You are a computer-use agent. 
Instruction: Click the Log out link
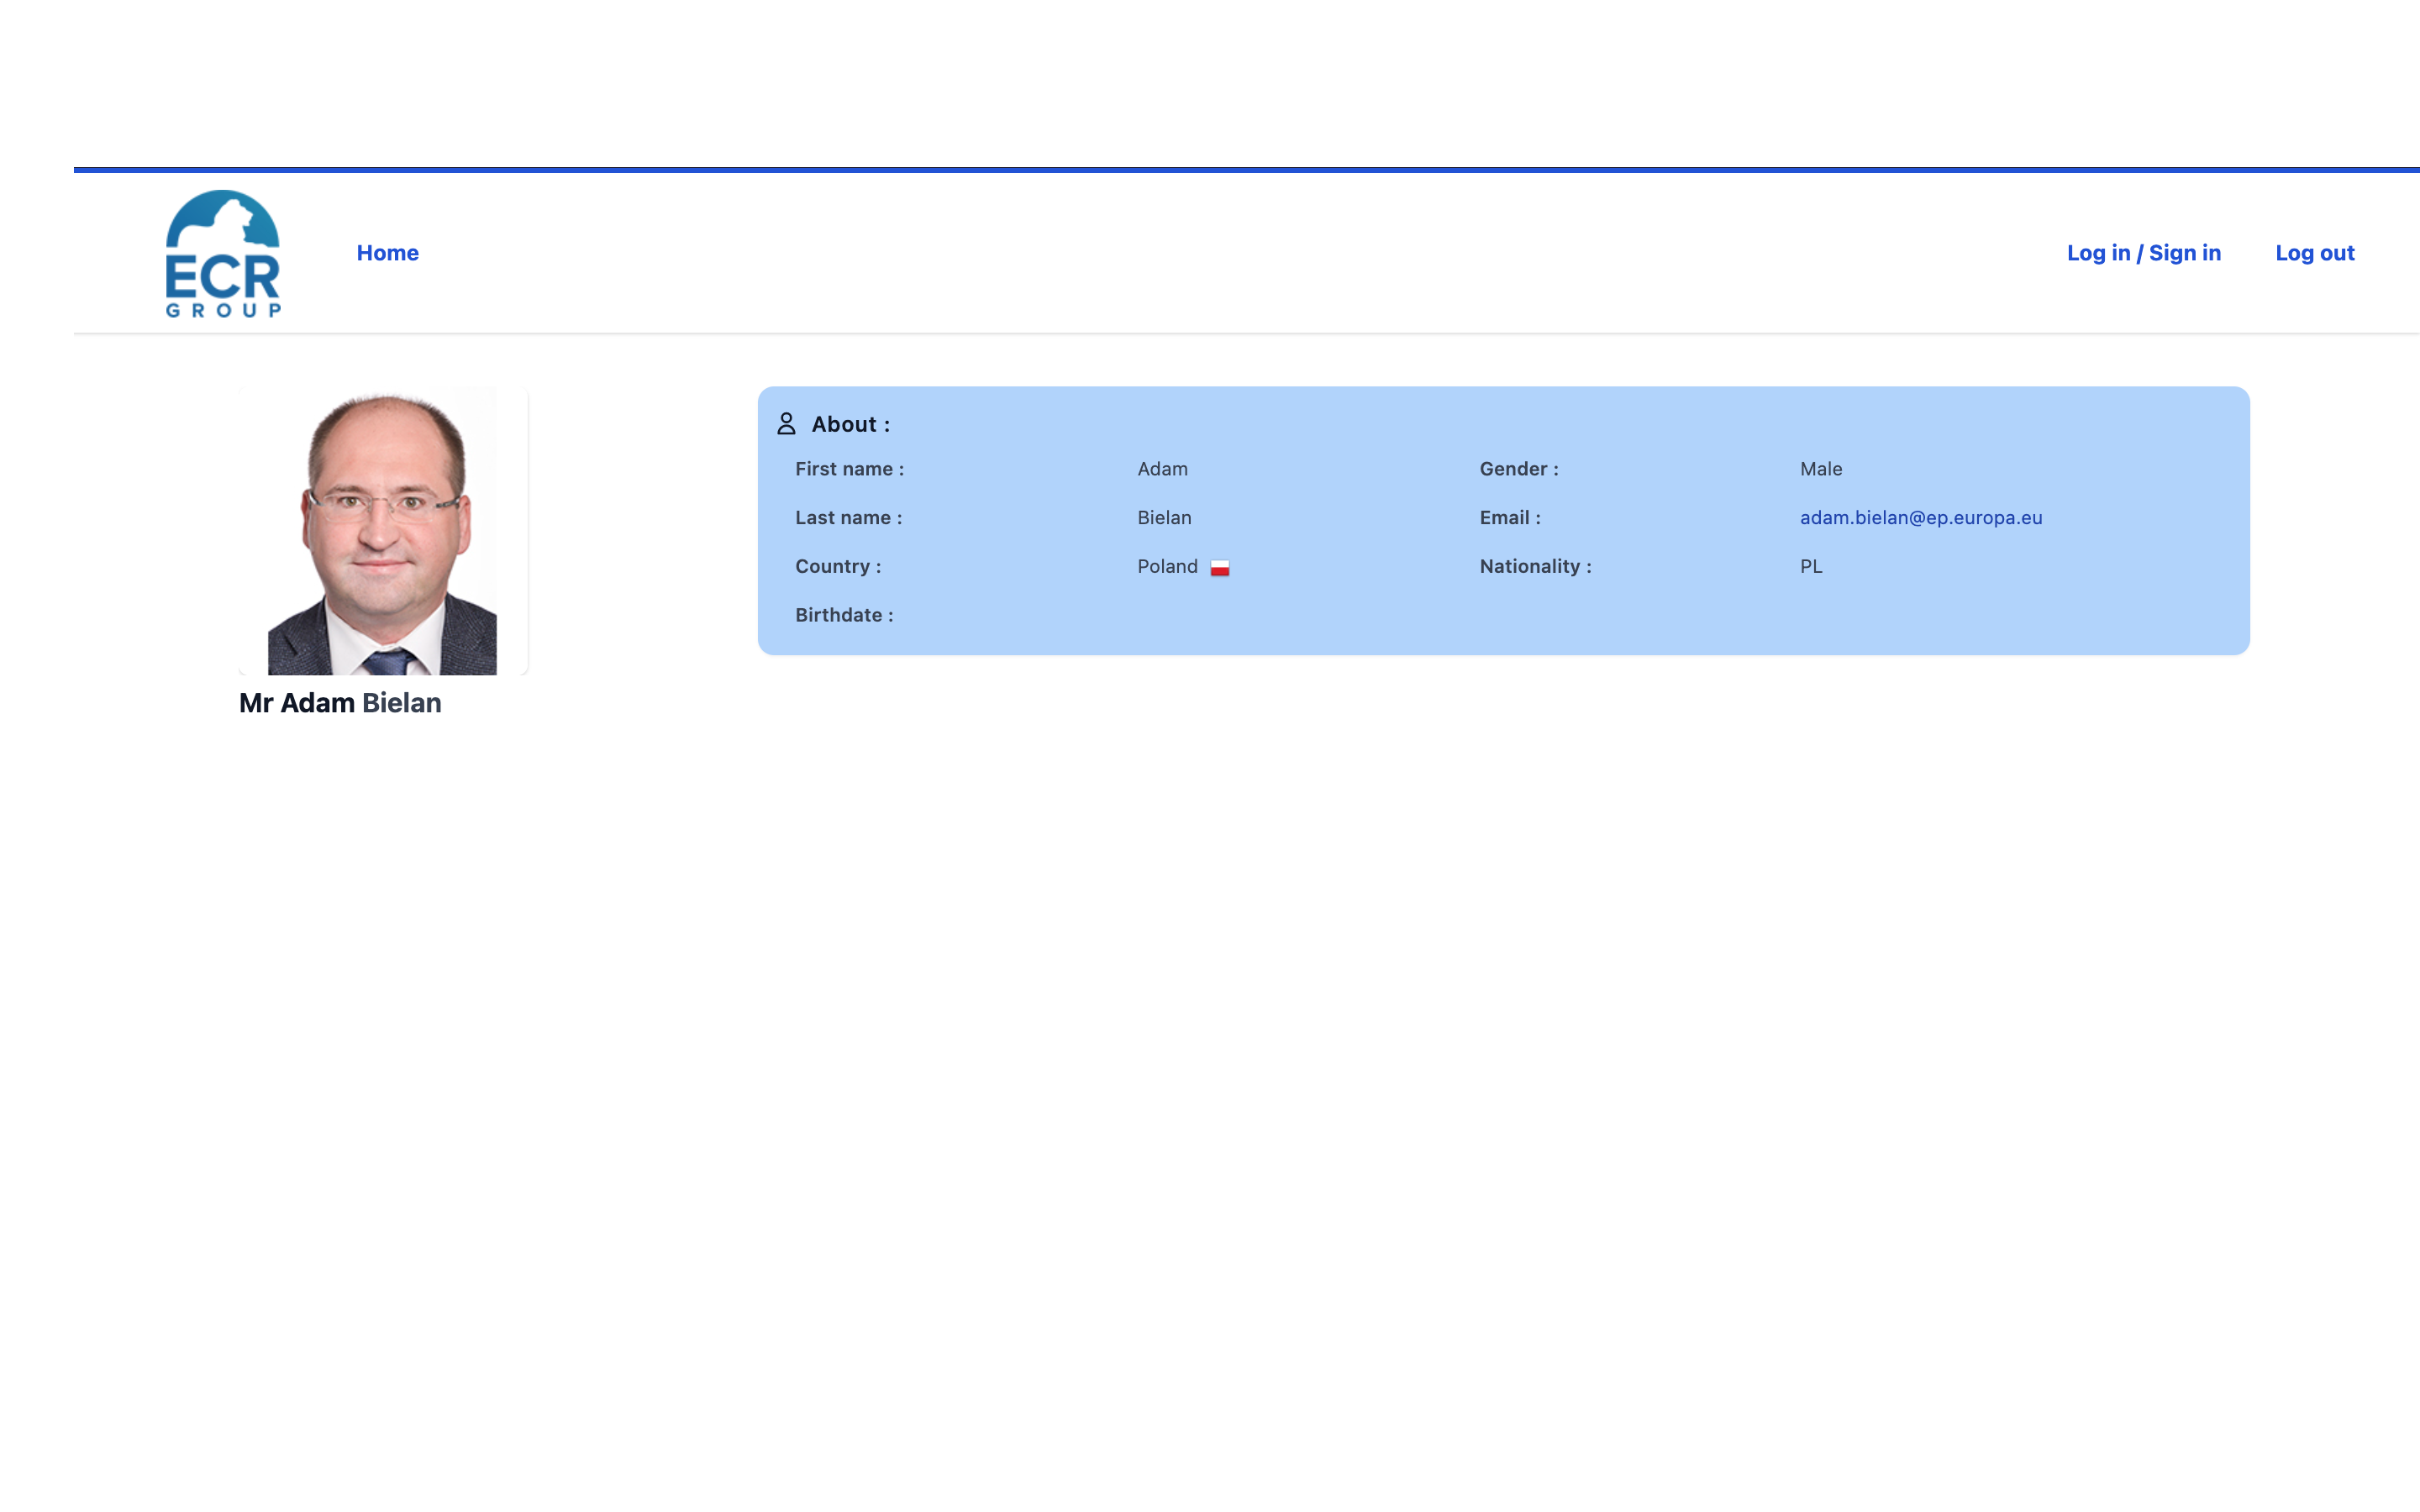(2314, 253)
